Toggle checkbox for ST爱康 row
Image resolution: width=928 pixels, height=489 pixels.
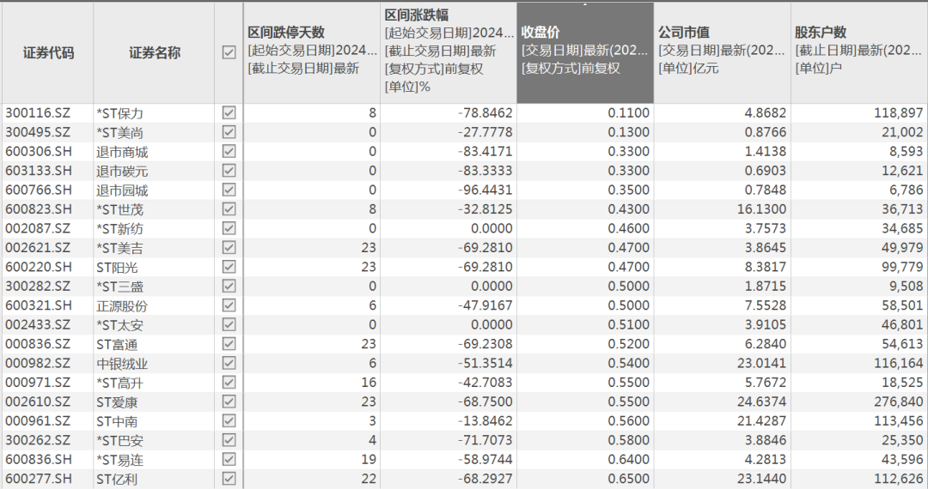[x=229, y=401]
